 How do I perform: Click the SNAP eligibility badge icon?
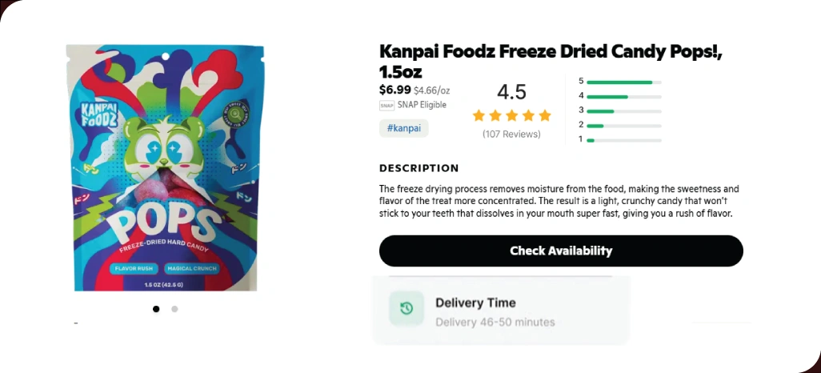coord(386,105)
